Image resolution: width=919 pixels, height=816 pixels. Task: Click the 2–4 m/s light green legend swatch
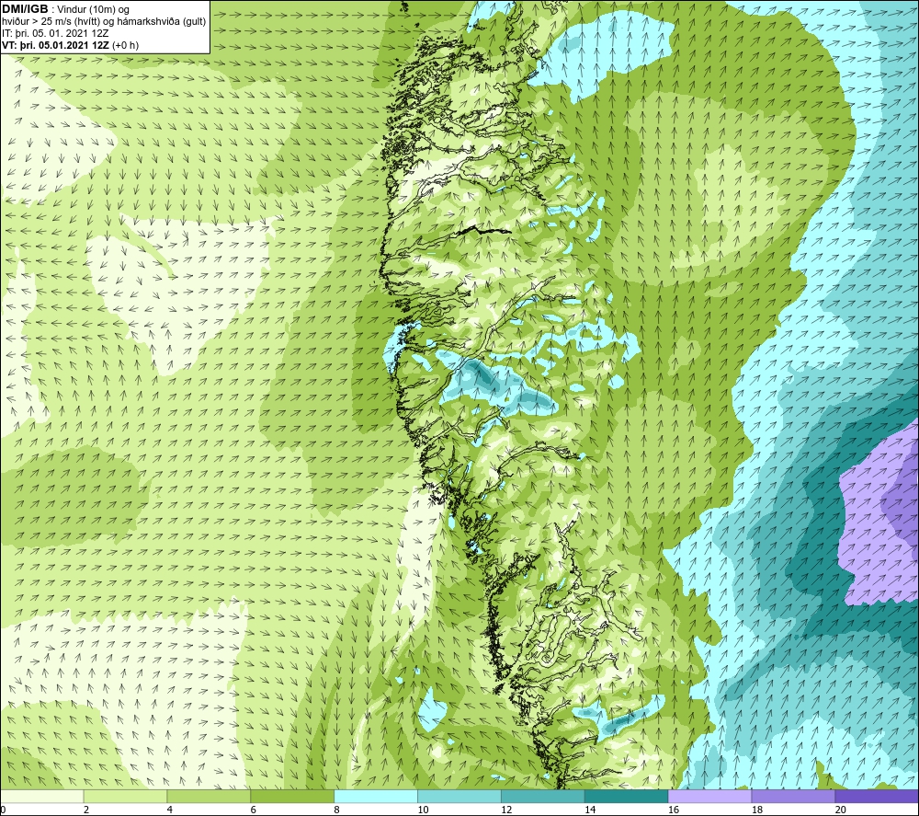[x=125, y=796]
